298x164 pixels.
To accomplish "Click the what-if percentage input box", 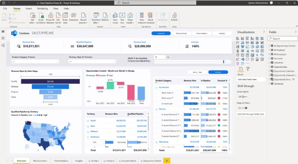I will (160, 57).
